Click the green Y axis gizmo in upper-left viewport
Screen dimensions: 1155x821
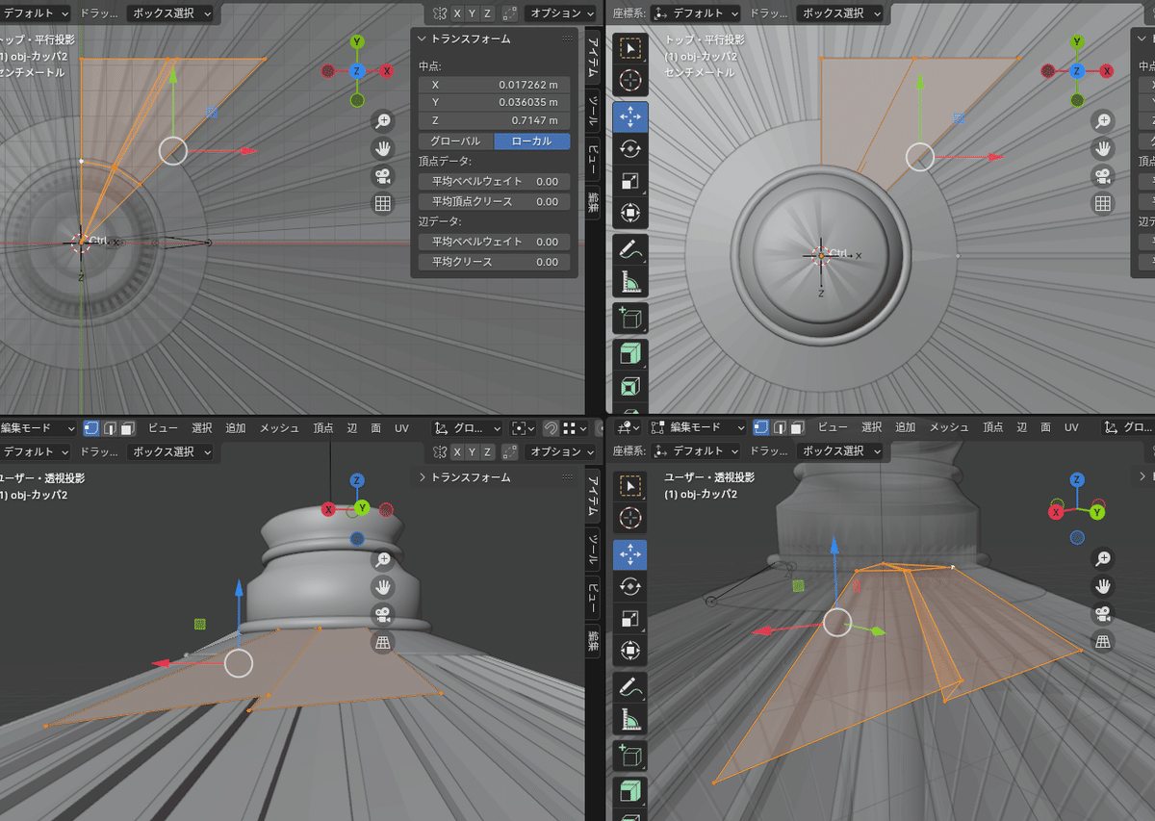[357, 42]
